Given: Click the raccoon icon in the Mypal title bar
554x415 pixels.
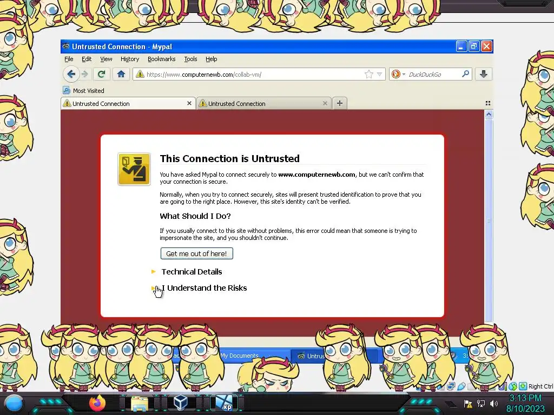Looking at the screenshot, I should pyautogui.click(x=65, y=46).
